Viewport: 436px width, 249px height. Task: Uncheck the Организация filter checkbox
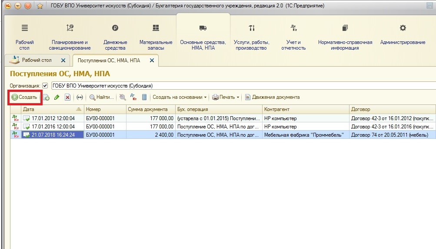click(45, 86)
